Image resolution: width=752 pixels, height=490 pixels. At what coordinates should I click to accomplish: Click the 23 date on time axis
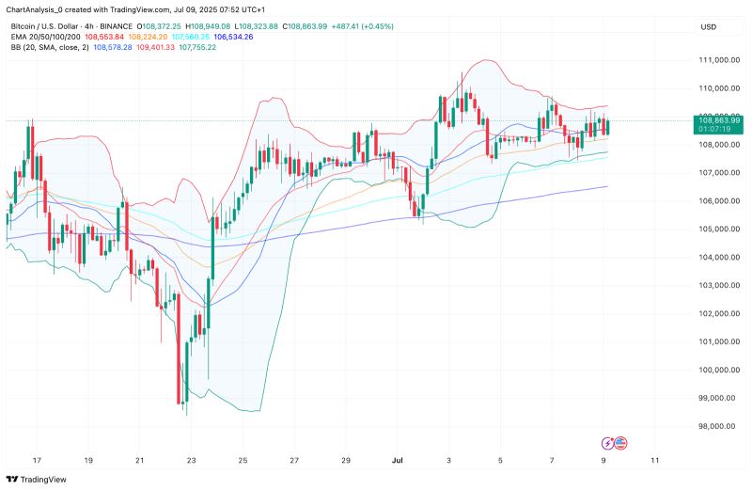point(191,461)
